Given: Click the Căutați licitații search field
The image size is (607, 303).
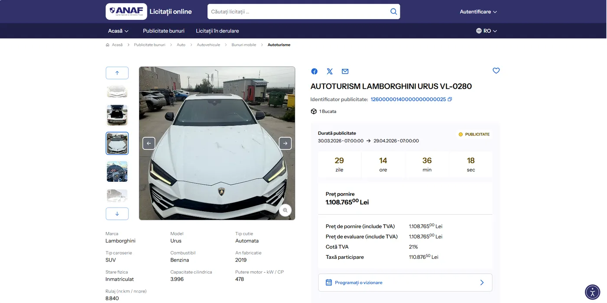Looking at the screenshot, I should [299, 12].
